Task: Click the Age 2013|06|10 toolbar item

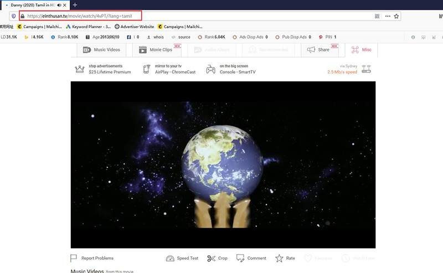Action: click(102, 37)
